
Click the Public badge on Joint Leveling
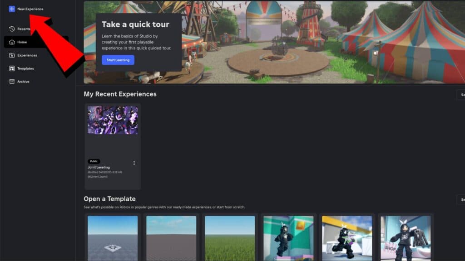coord(94,161)
